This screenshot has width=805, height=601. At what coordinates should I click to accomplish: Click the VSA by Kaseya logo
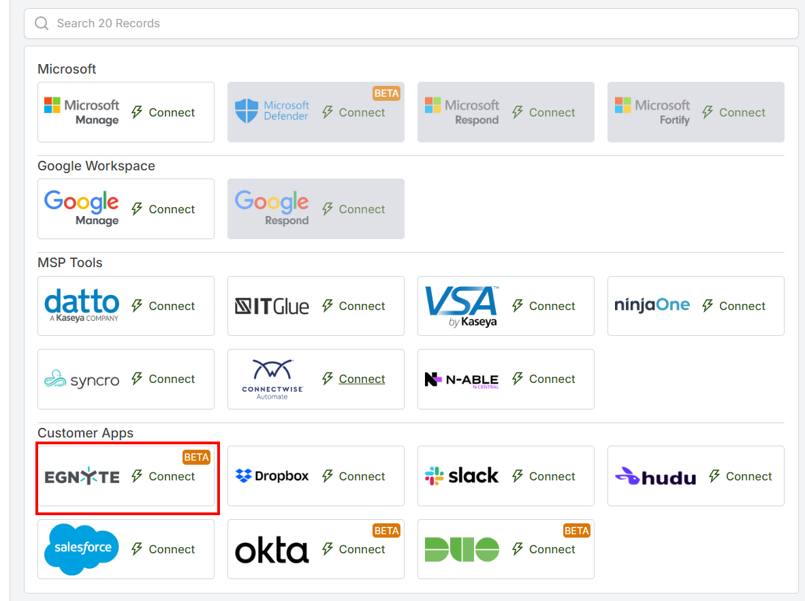pyautogui.click(x=462, y=307)
